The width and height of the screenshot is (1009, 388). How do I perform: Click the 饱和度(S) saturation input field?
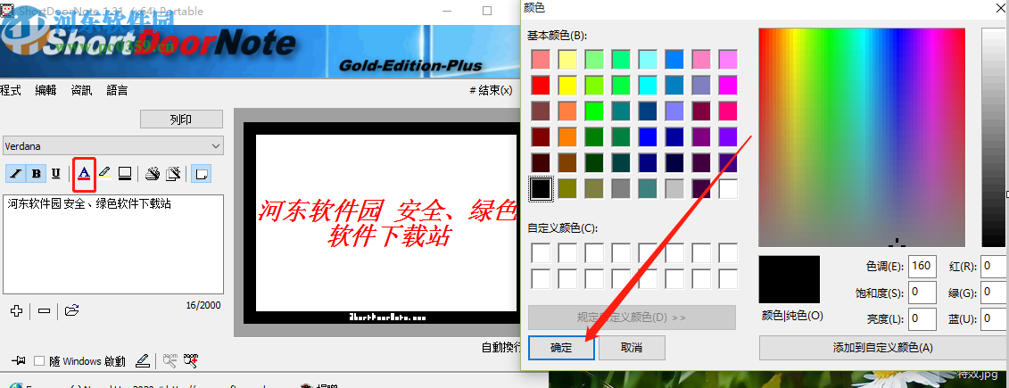[x=922, y=293]
